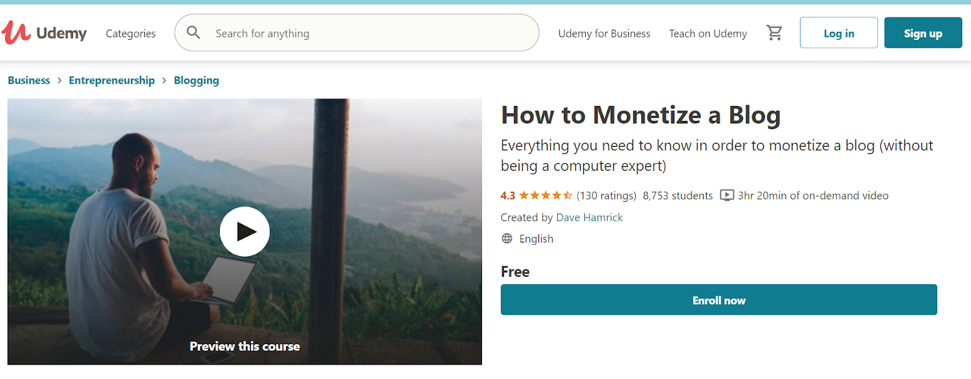Click the Log in button
Image resolution: width=971 pixels, height=379 pixels.
click(x=839, y=33)
